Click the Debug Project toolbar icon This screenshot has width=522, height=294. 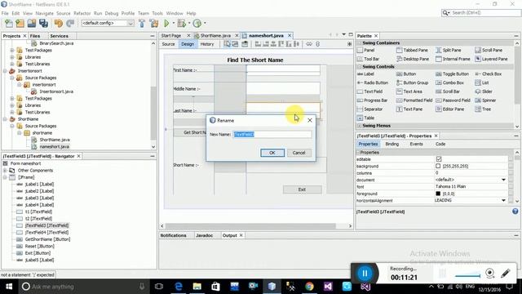181,24
